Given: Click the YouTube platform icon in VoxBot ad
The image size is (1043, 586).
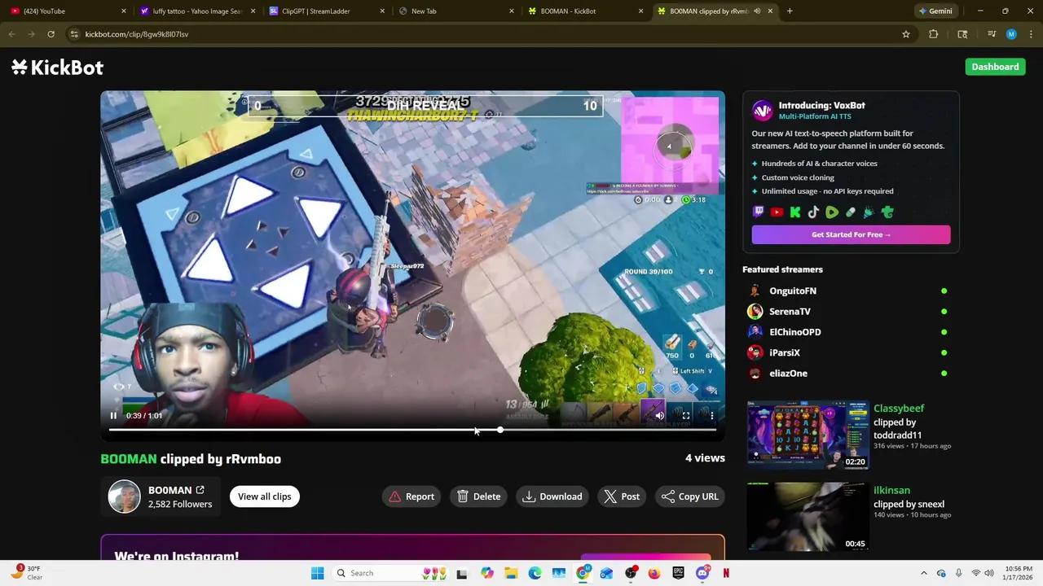Looking at the screenshot, I should [777, 212].
